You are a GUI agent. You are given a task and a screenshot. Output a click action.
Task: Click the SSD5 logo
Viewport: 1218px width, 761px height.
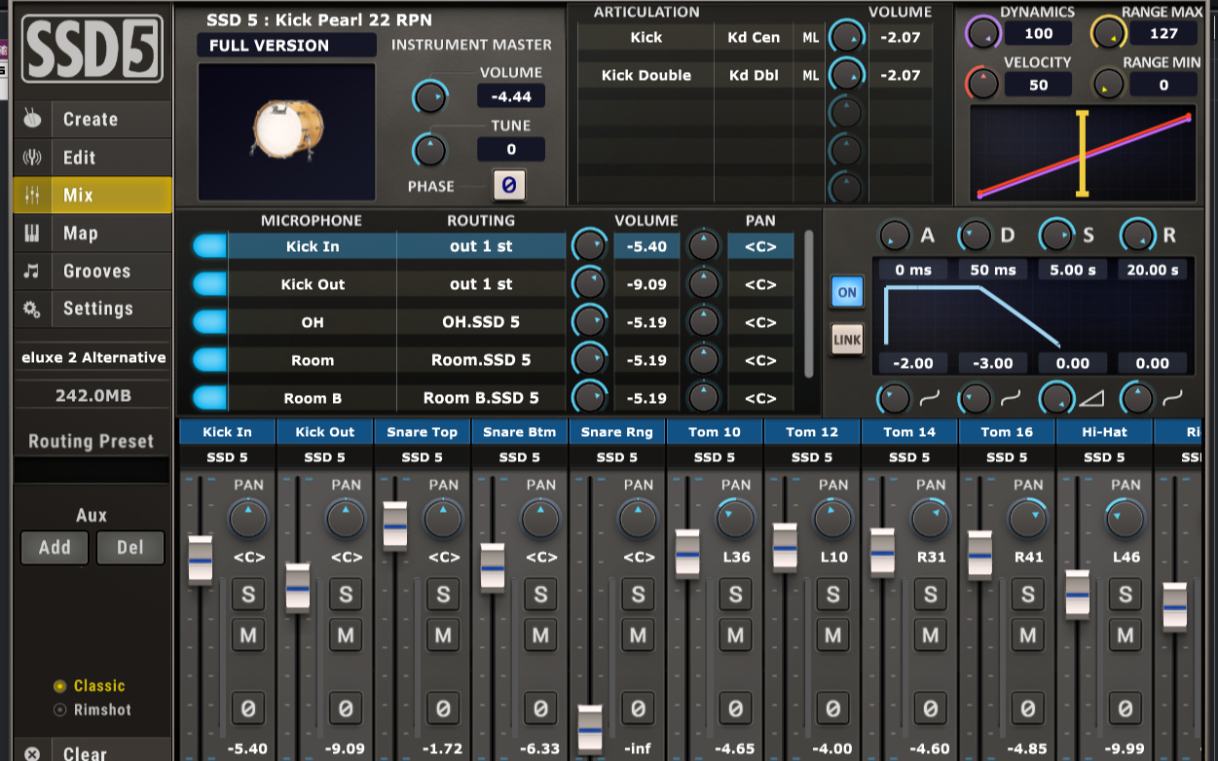93,48
